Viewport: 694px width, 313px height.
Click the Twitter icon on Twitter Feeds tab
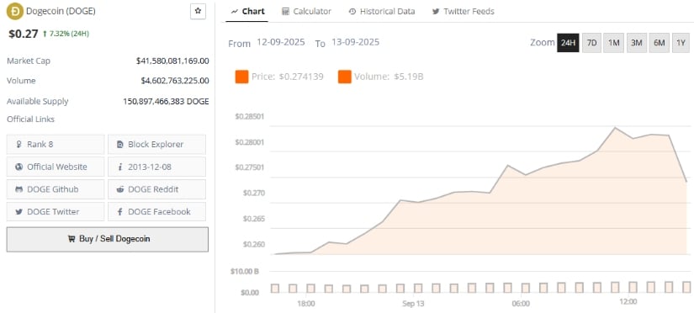[436, 12]
